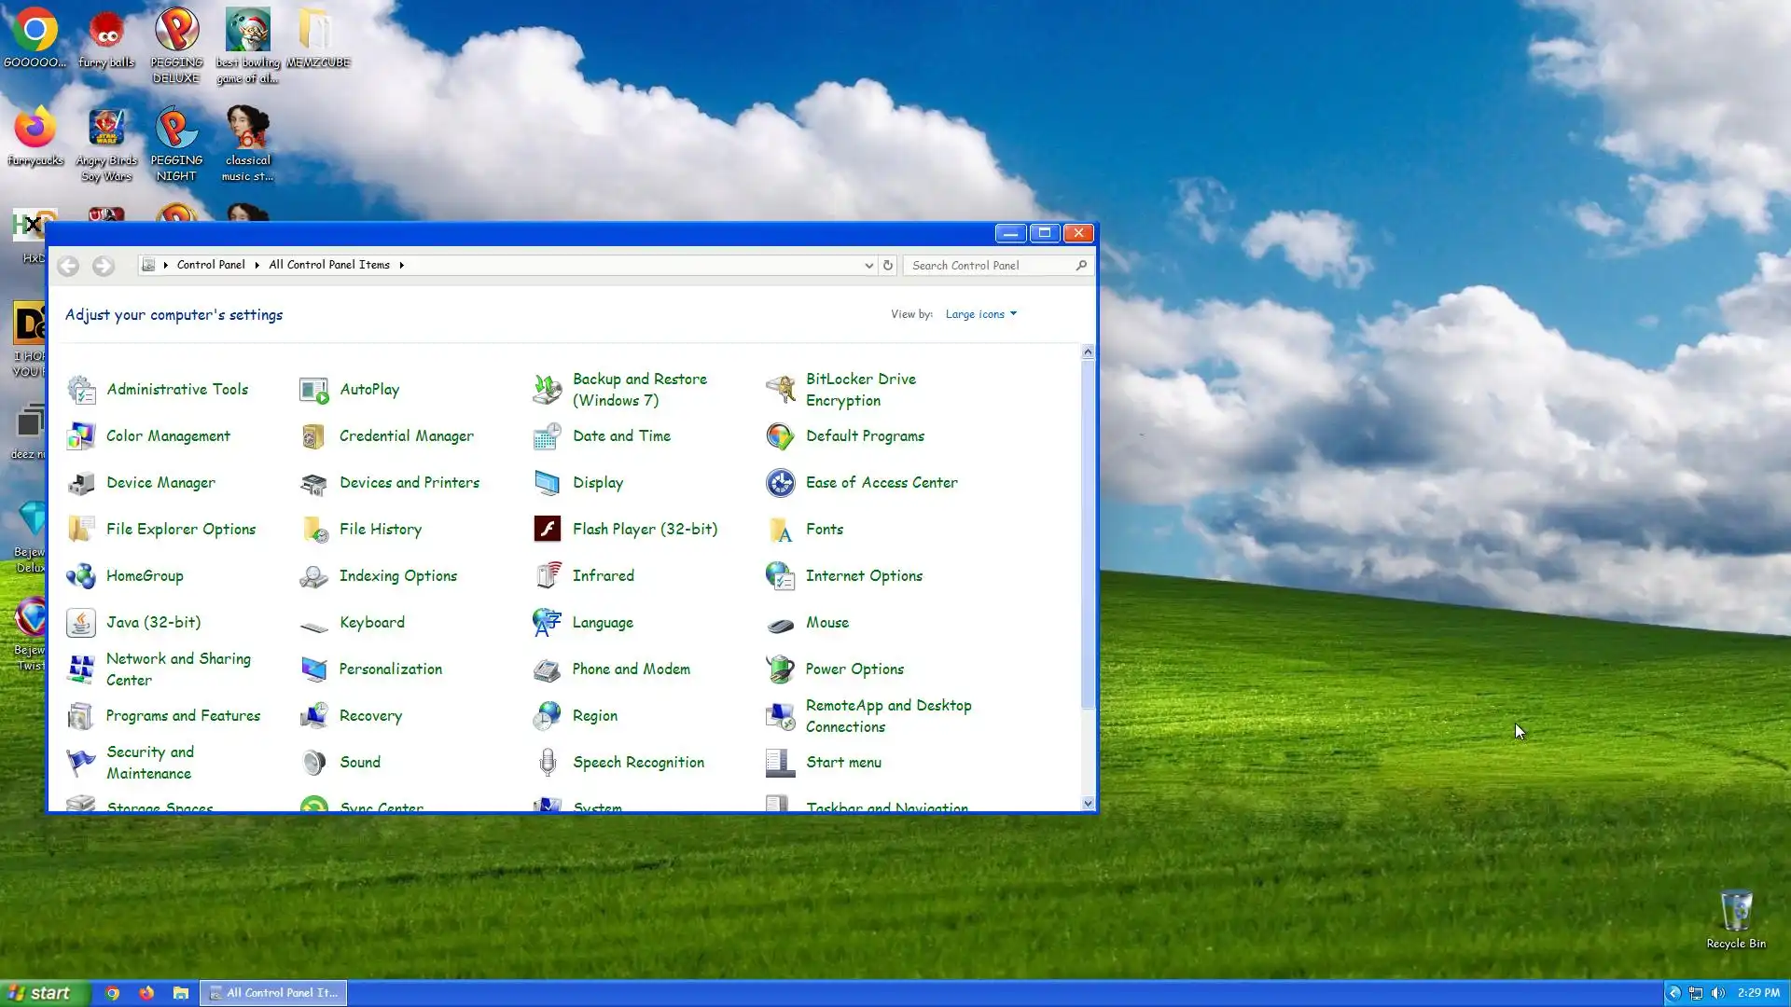
Task: Click the Search Control Panel field
Action: [991, 266]
